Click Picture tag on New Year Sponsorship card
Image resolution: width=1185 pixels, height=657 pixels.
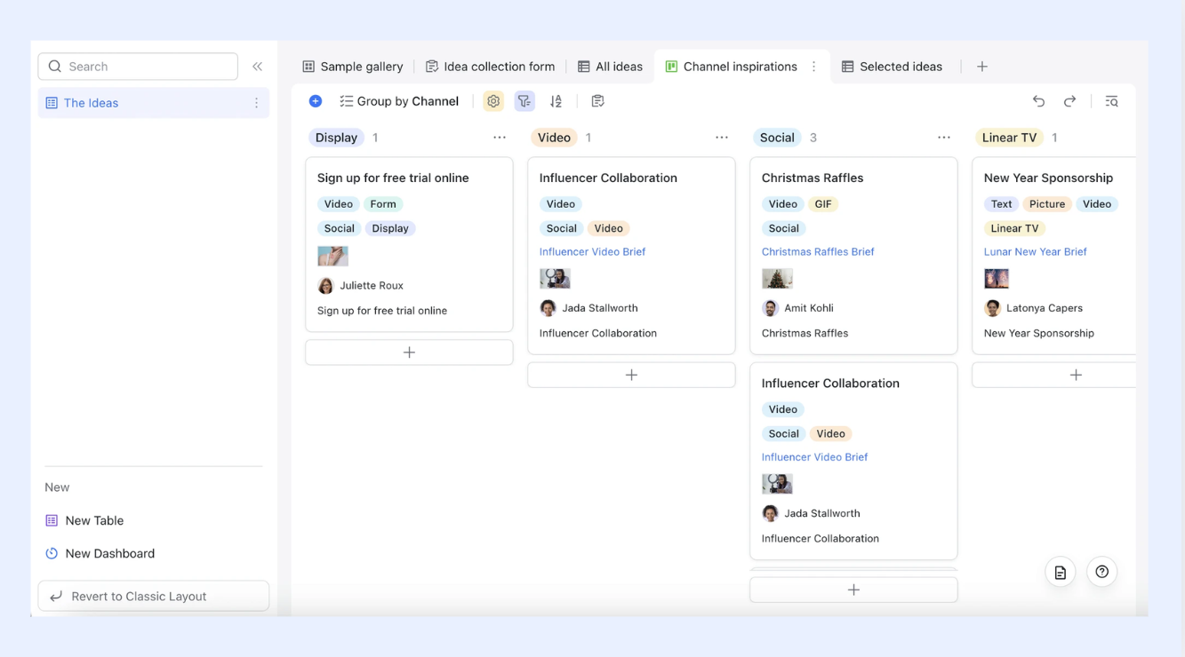[1047, 204]
